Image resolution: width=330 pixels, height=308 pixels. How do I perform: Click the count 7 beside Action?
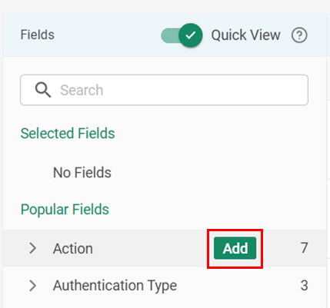click(x=304, y=248)
